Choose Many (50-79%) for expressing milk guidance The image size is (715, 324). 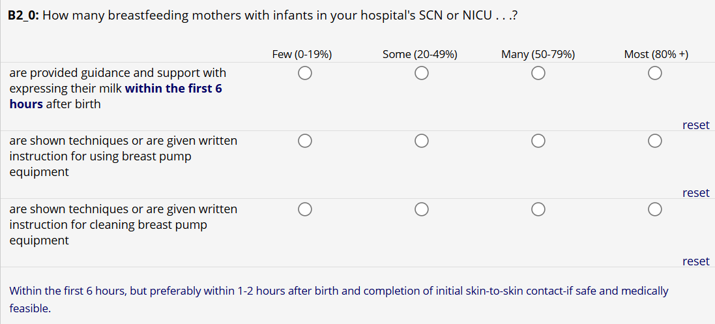[x=538, y=73]
